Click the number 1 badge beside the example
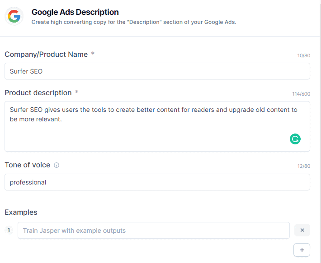 pyautogui.click(x=9, y=230)
